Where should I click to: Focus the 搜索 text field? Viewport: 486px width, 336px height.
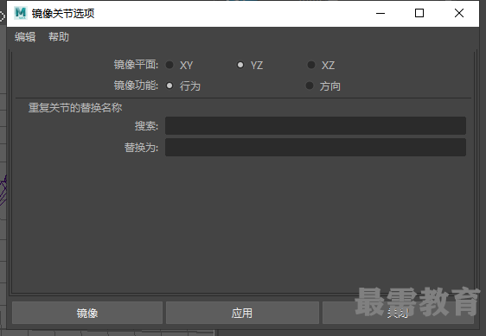[x=316, y=126]
